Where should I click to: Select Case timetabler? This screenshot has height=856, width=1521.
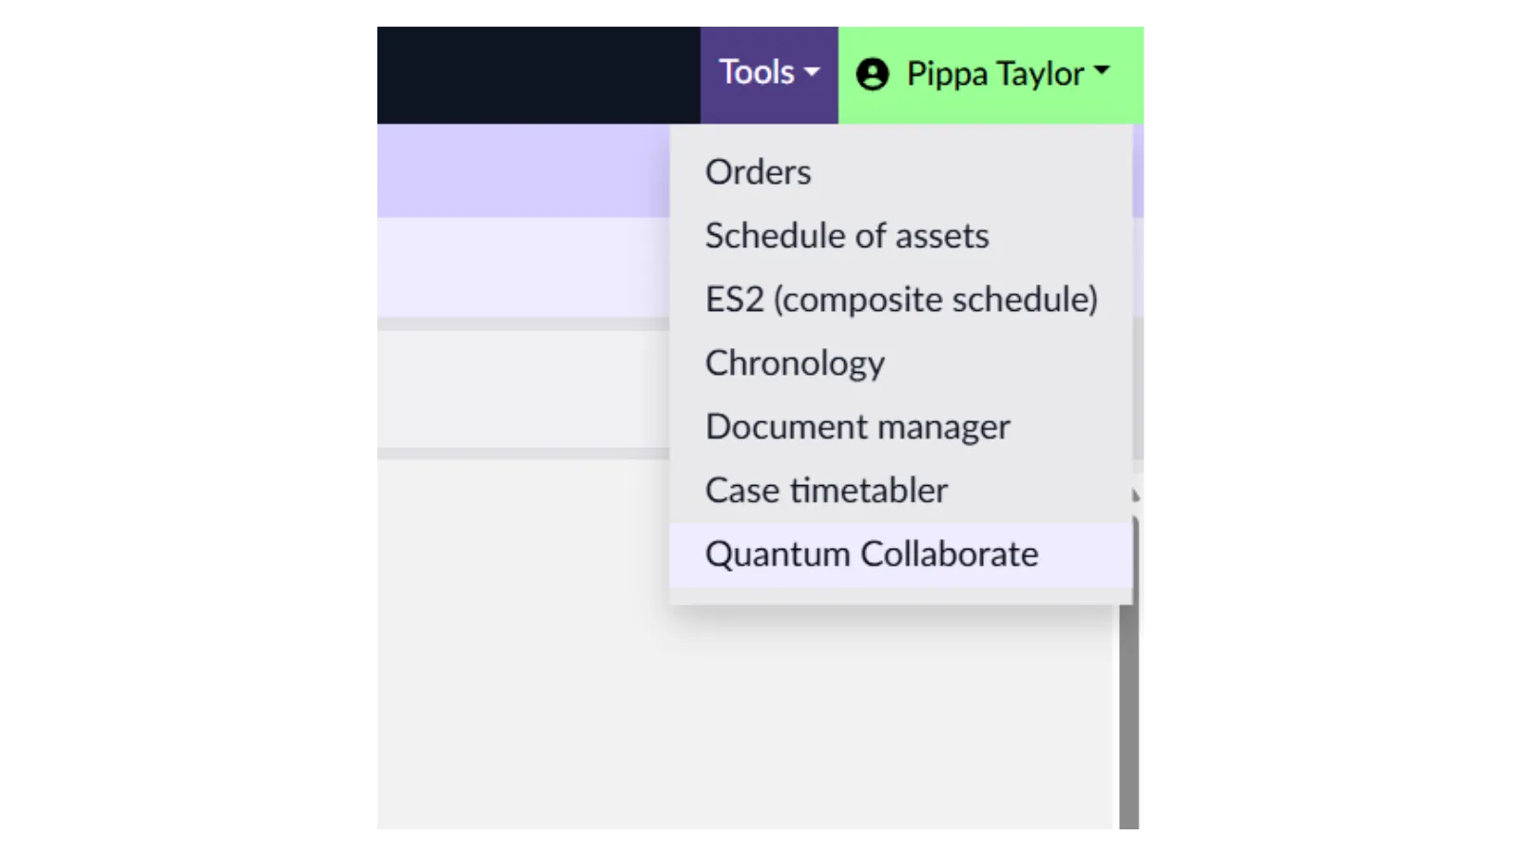[826, 491]
